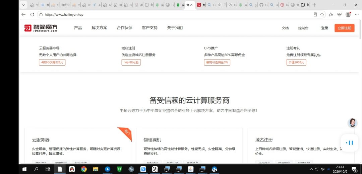
Task: Open the 物理裸机 product card
Action: tap(189, 146)
